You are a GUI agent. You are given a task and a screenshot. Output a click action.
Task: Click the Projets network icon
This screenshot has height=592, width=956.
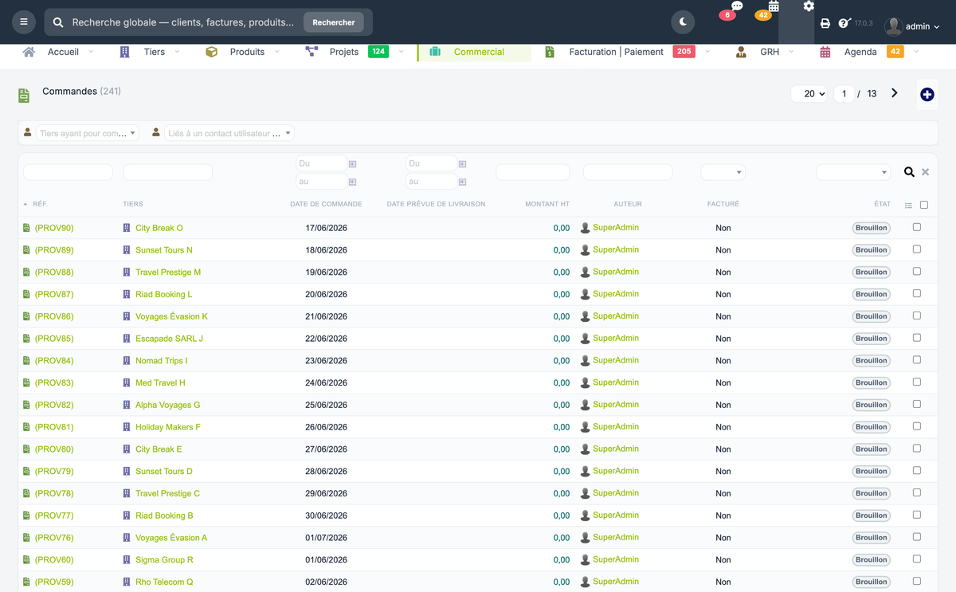311,52
